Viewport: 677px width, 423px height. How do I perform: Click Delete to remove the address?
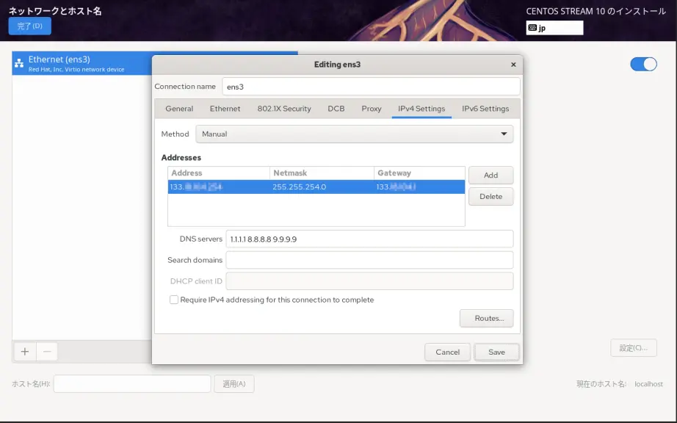(x=491, y=196)
